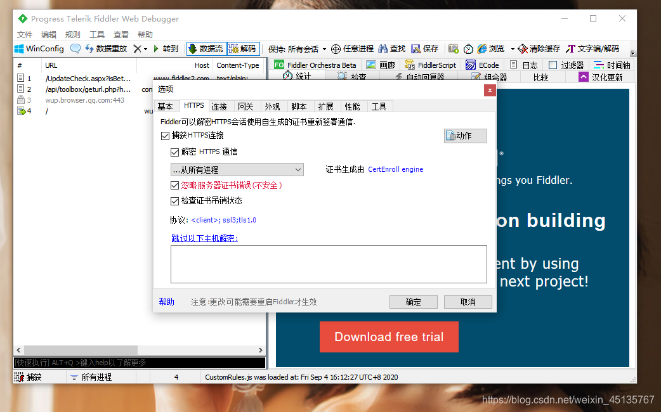This screenshot has height=412, width=661.
Task: Click the 确定 button
Action: coord(414,302)
